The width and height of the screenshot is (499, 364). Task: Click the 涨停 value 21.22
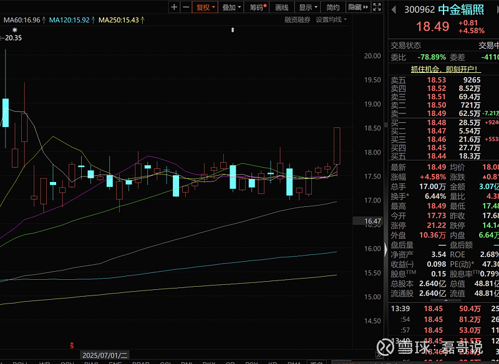pyautogui.click(x=437, y=226)
